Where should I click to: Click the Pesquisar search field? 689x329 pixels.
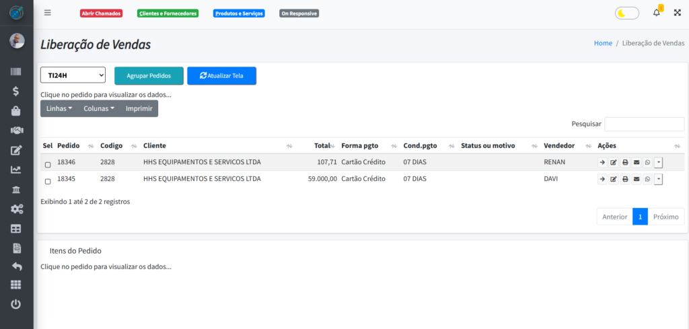point(644,124)
